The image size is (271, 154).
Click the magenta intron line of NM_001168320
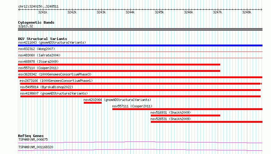pyautogui.click(x=140, y=149)
